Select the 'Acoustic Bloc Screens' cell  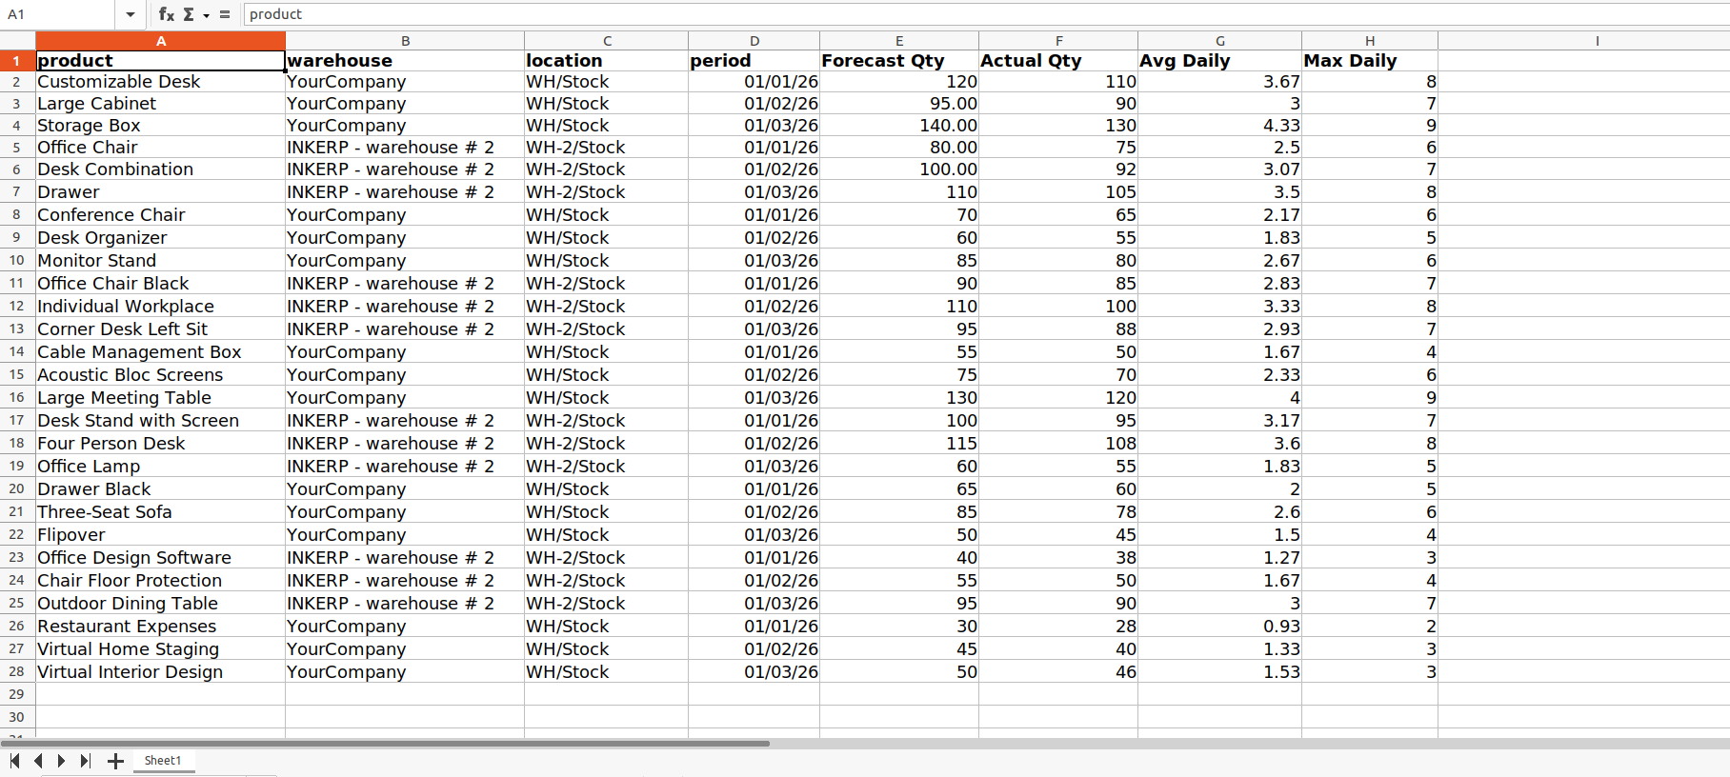click(161, 375)
